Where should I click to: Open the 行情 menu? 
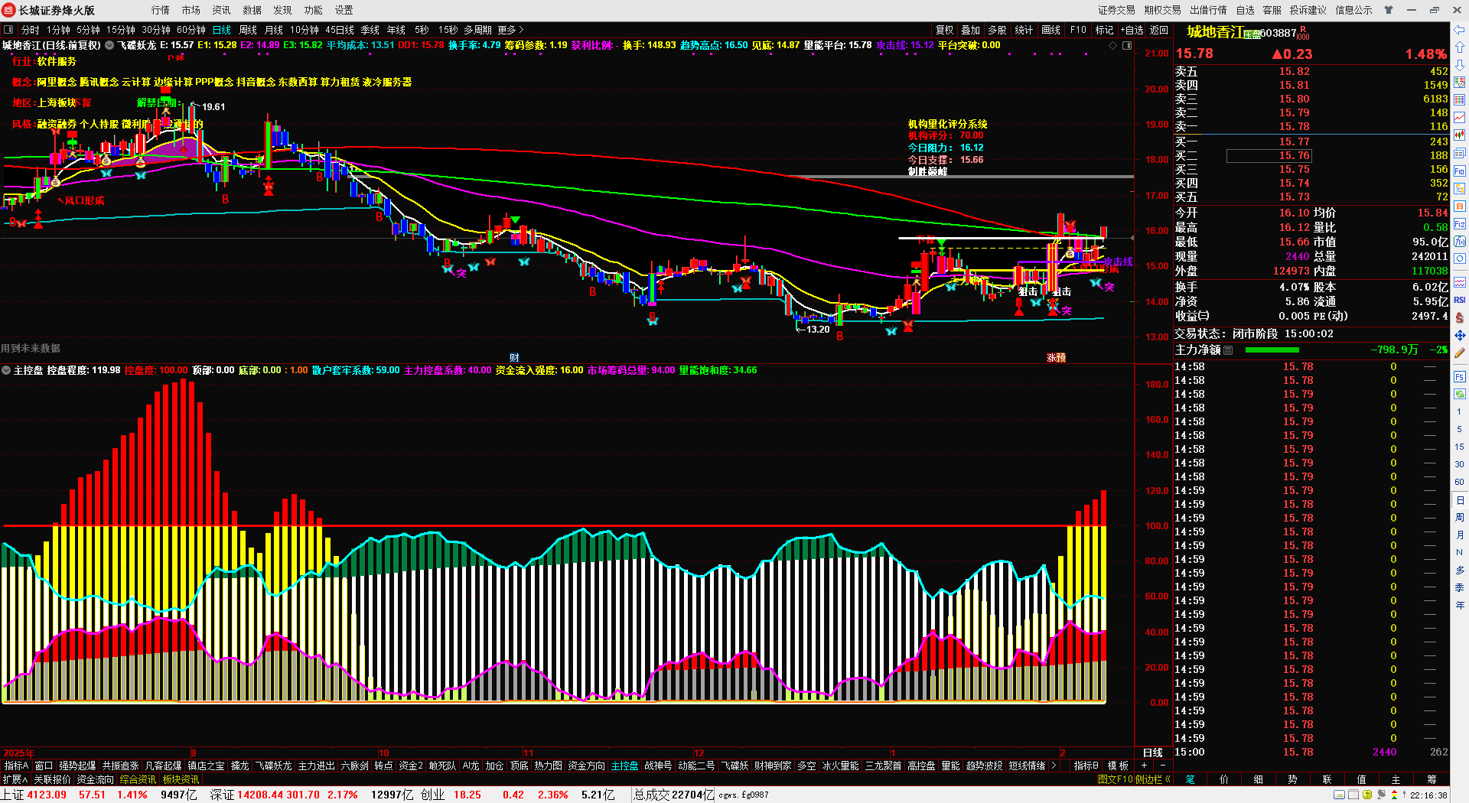[160, 10]
